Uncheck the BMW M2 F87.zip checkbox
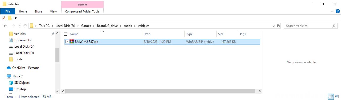341x100 pixels. pos(67,42)
